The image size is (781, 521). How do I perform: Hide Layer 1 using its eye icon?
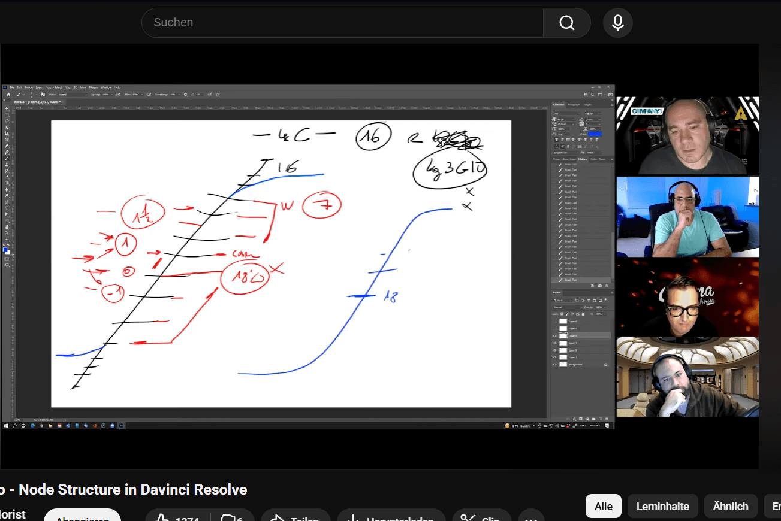coord(555,358)
